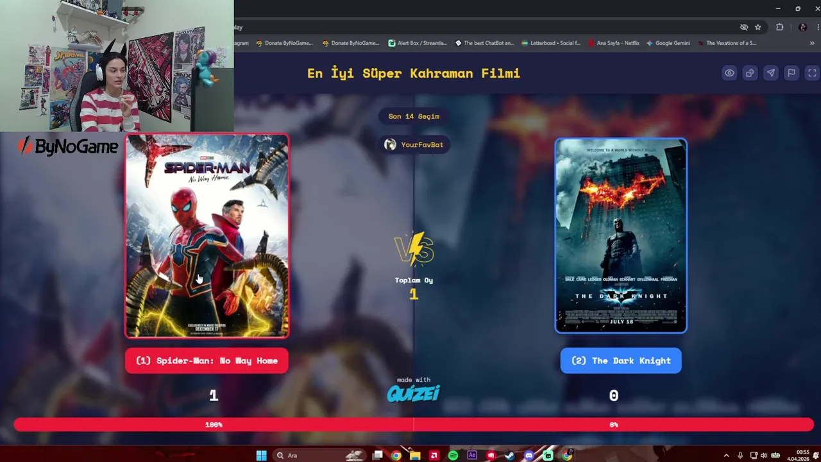Bookmark this page with the star icon
This screenshot has width=821, height=462.
(x=758, y=28)
